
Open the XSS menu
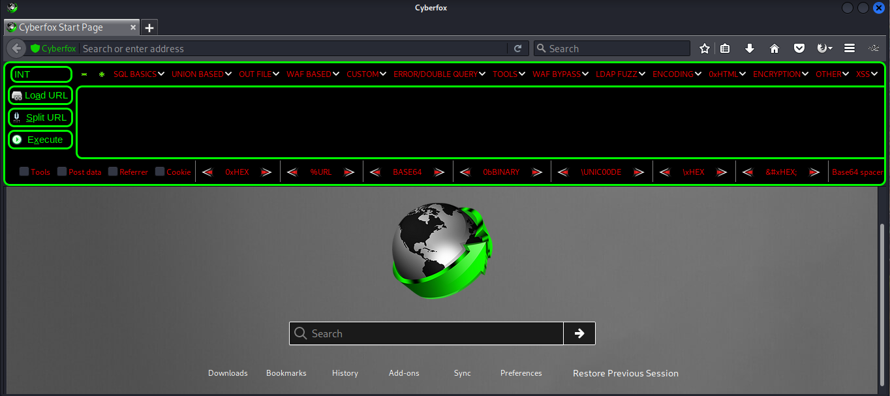pyautogui.click(x=867, y=74)
